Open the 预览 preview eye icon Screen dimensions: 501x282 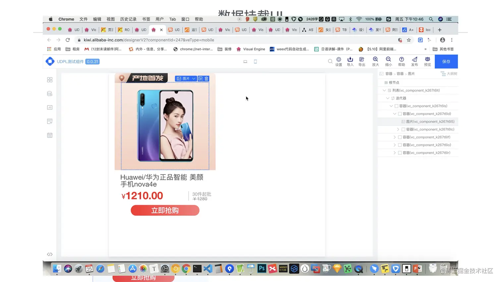pos(428,59)
